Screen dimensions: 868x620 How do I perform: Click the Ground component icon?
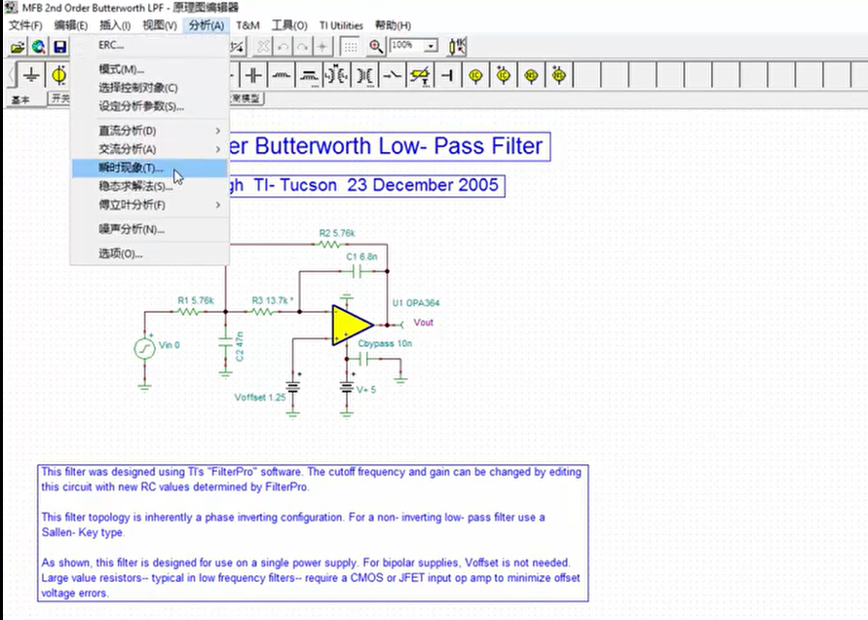pyautogui.click(x=31, y=75)
